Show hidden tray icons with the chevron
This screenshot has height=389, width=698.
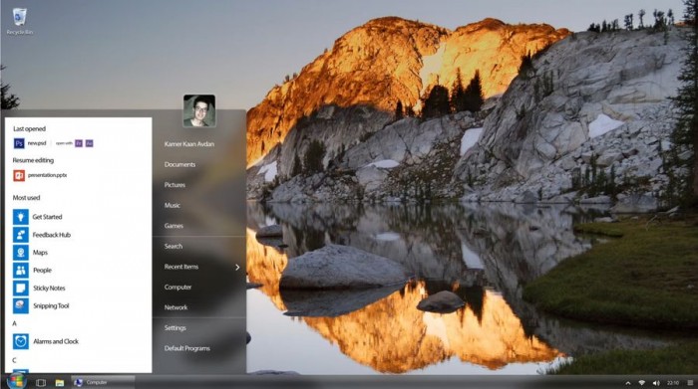click(627, 382)
